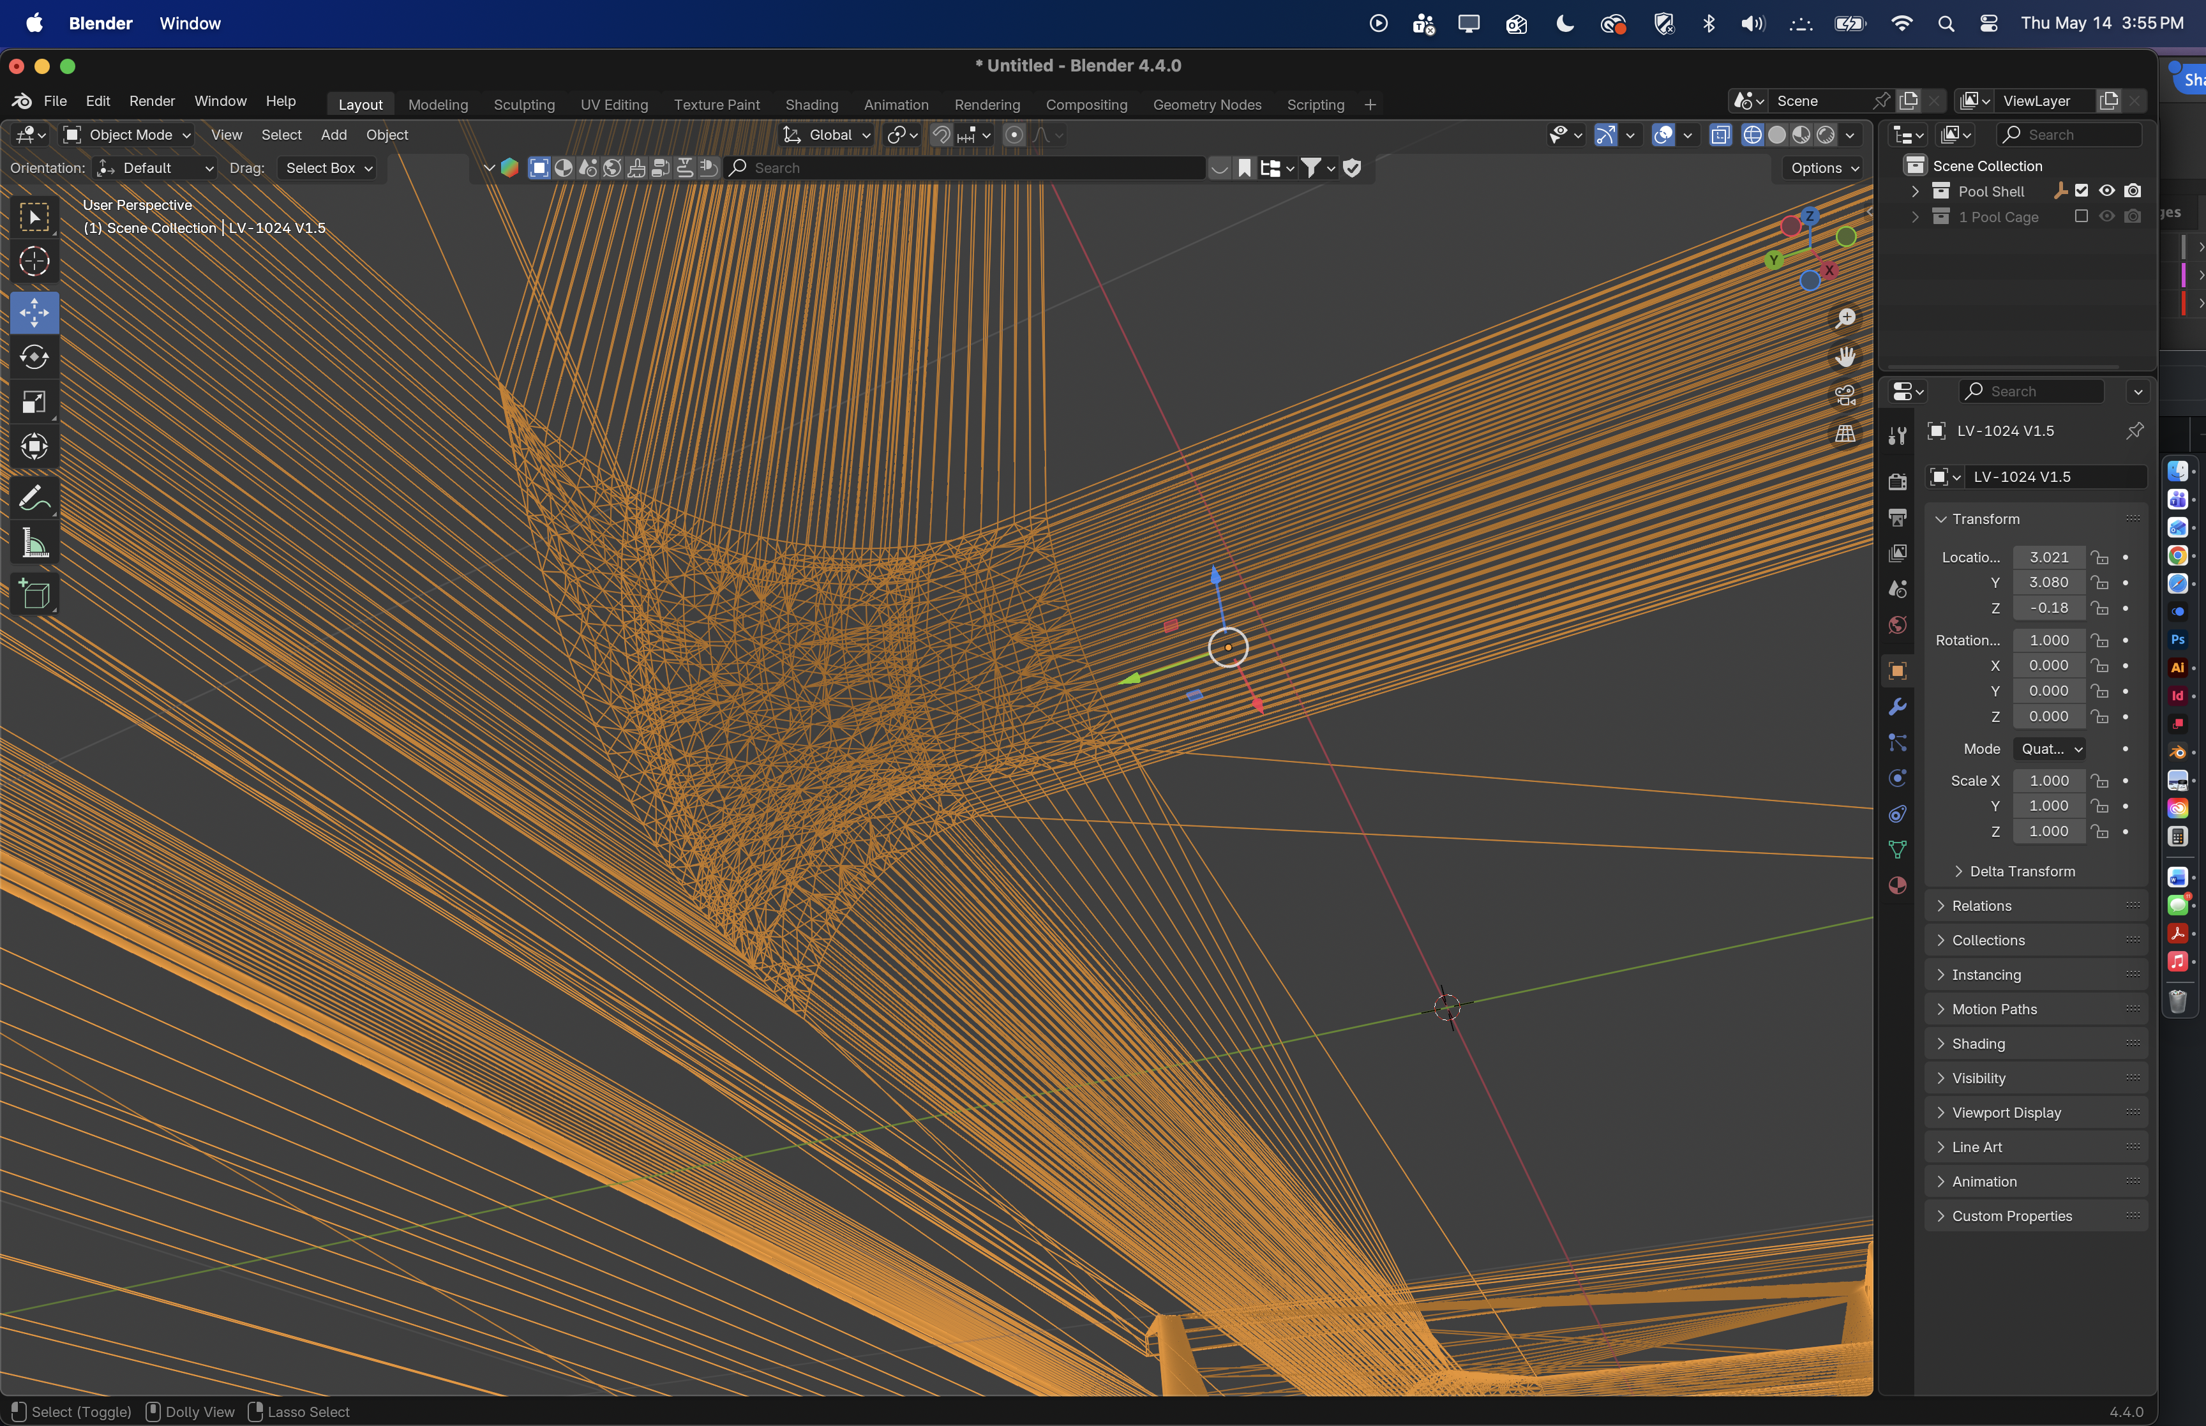
Task: Toggle camera view in viewport
Action: point(1845,395)
